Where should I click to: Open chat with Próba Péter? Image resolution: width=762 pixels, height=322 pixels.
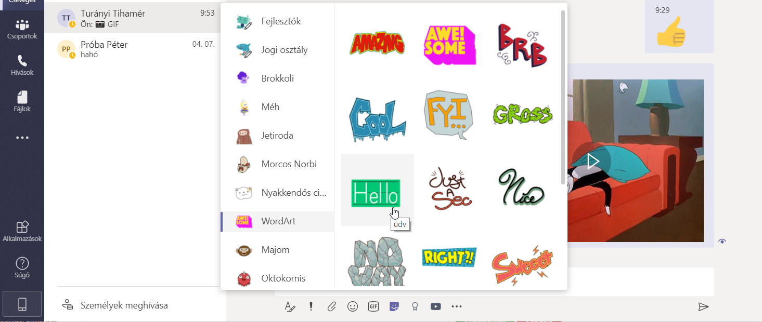(135, 49)
